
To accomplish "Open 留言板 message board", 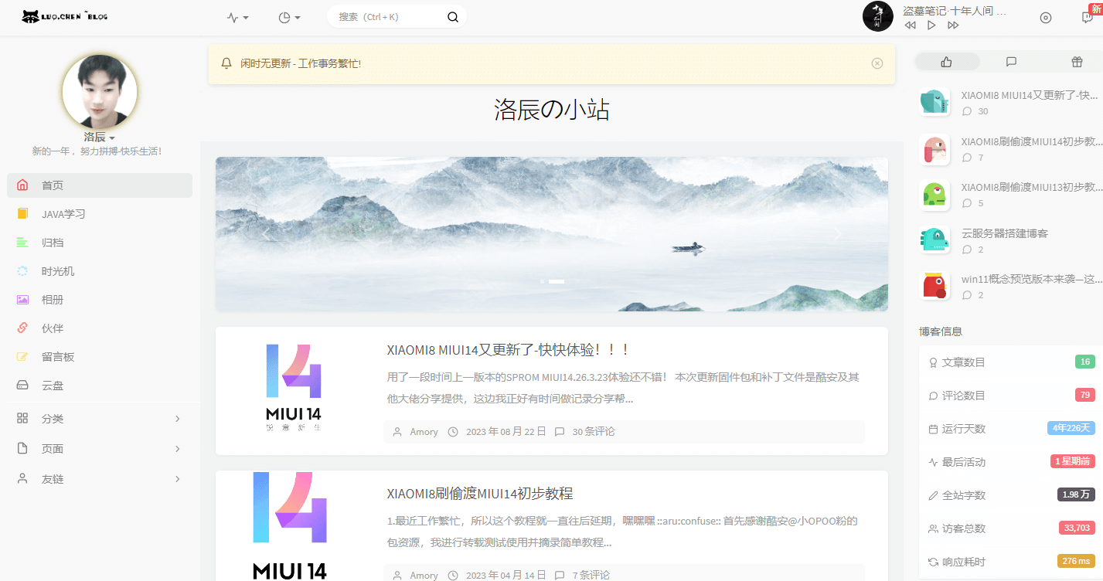I will coord(100,357).
